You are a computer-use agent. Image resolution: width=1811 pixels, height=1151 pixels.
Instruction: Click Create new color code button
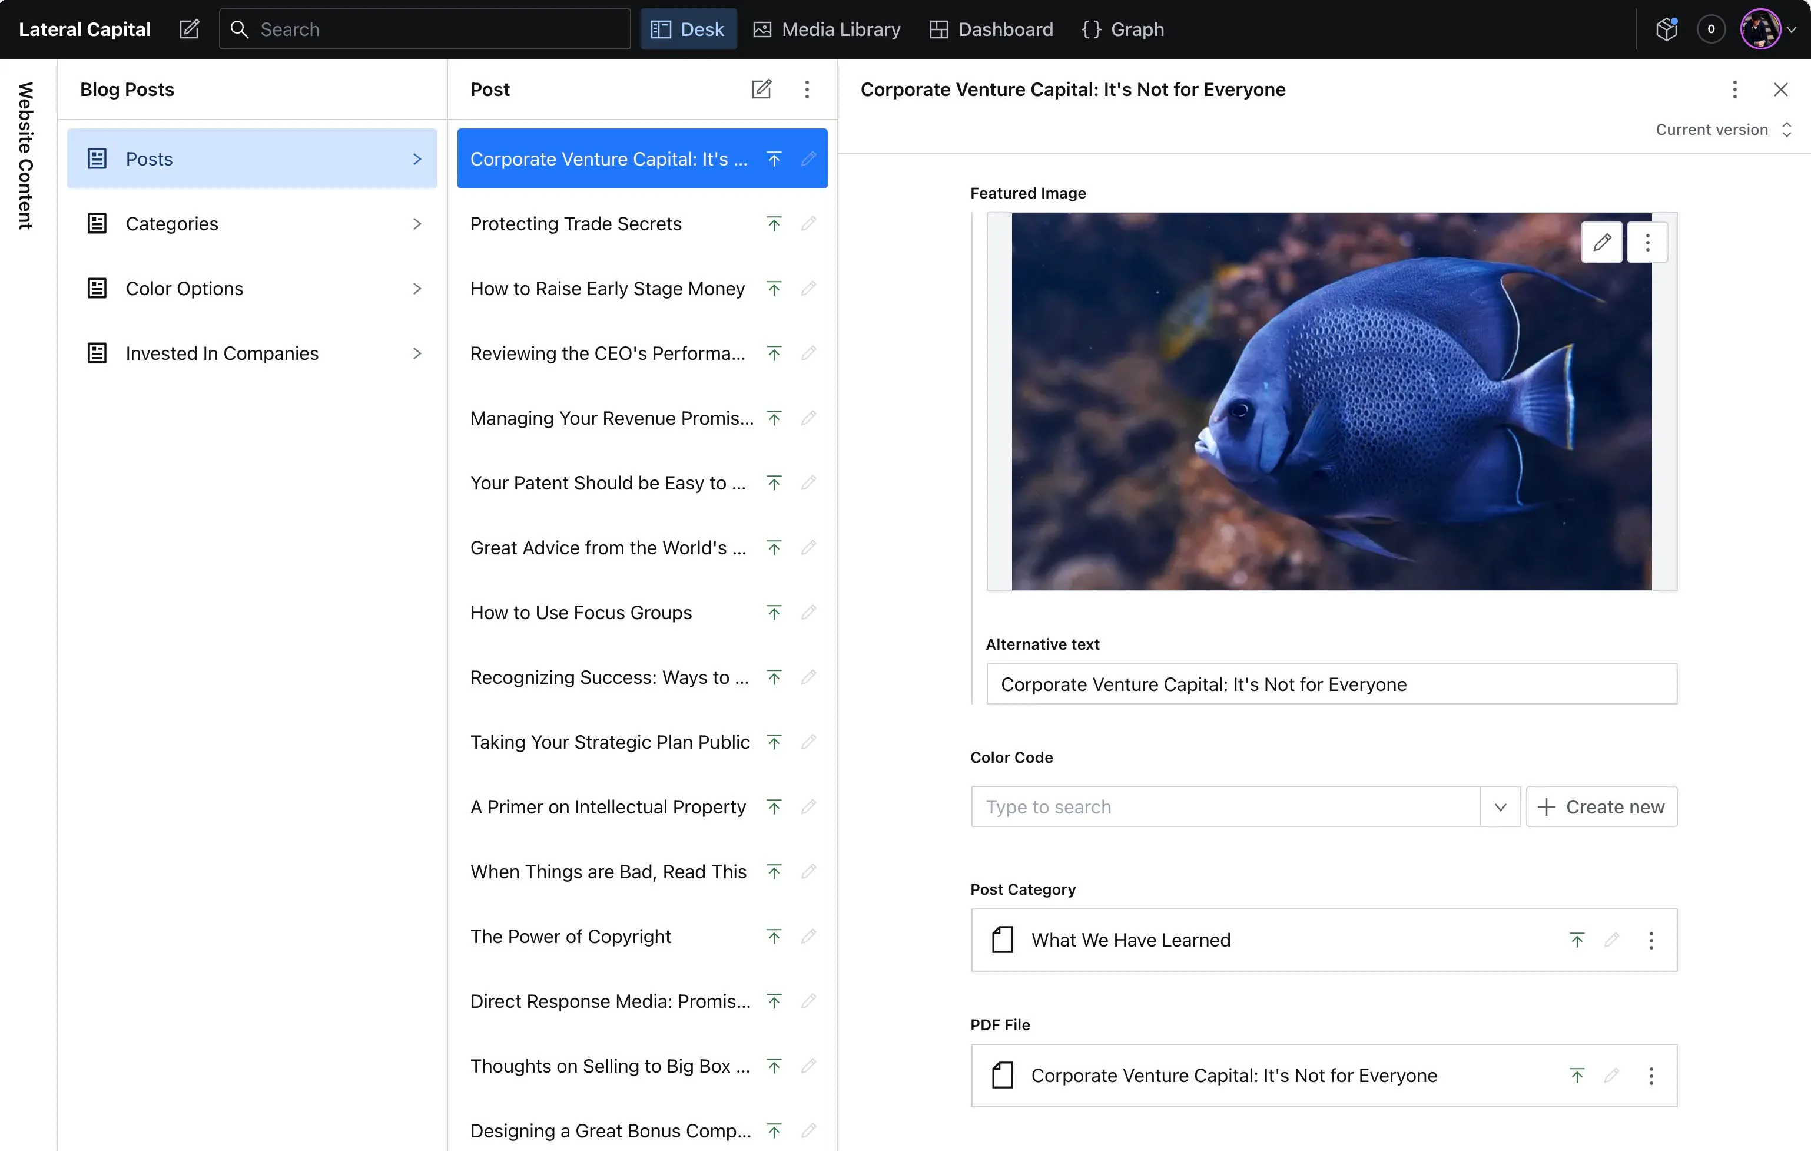1601,807
